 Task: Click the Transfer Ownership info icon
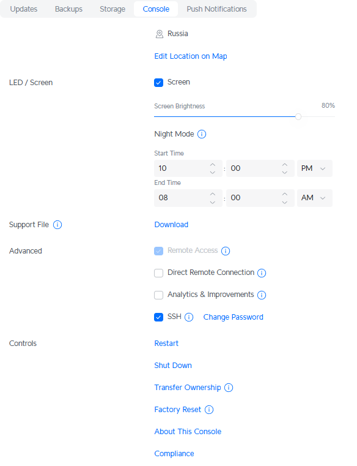pos(229,388)
